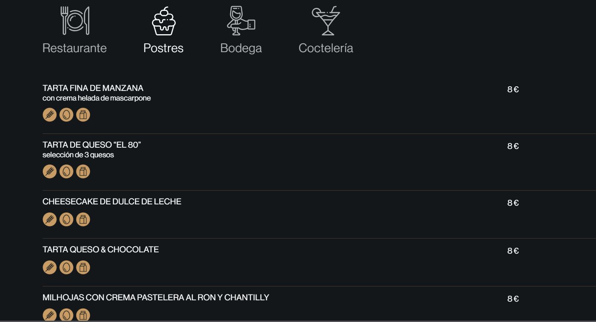The width and height of the screenshot is (596, 322).
Task: Switch to the Bodega tab label
Action: [x=241, y=48]
